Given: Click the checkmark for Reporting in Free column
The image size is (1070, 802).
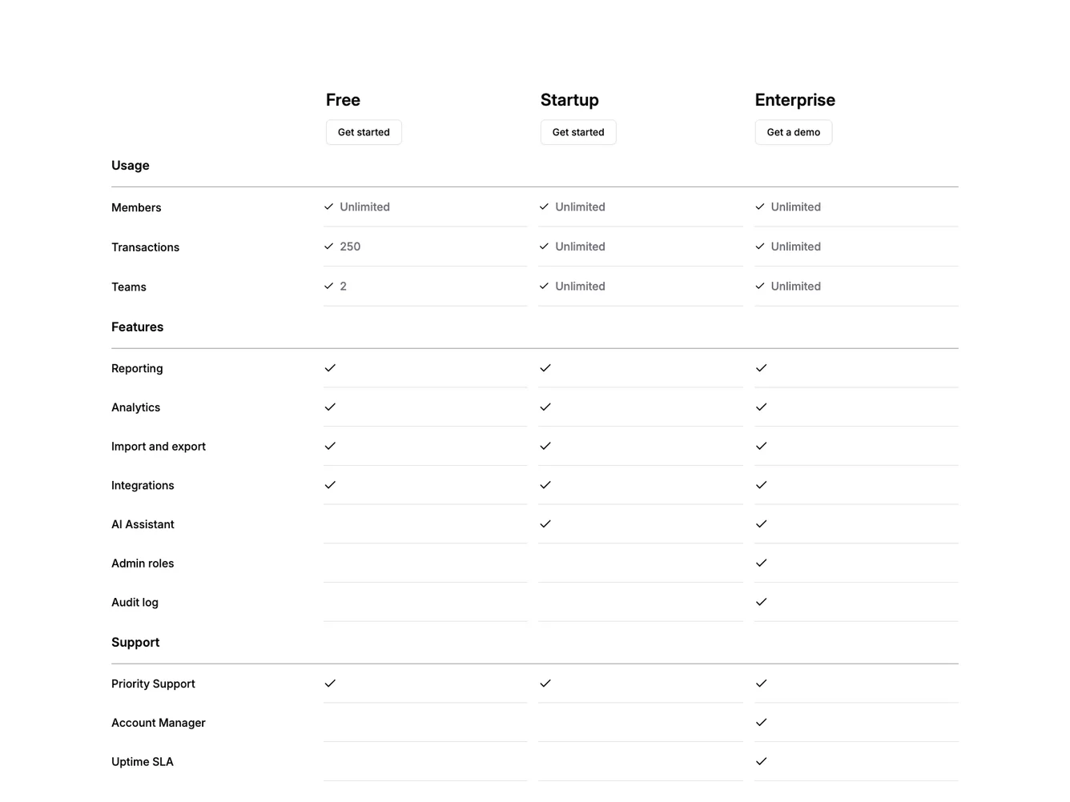Looking at the screenshot, I should click(x=330, y=368).
